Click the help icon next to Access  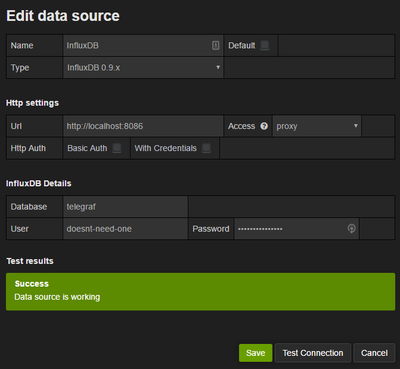(x=263, y=127)
